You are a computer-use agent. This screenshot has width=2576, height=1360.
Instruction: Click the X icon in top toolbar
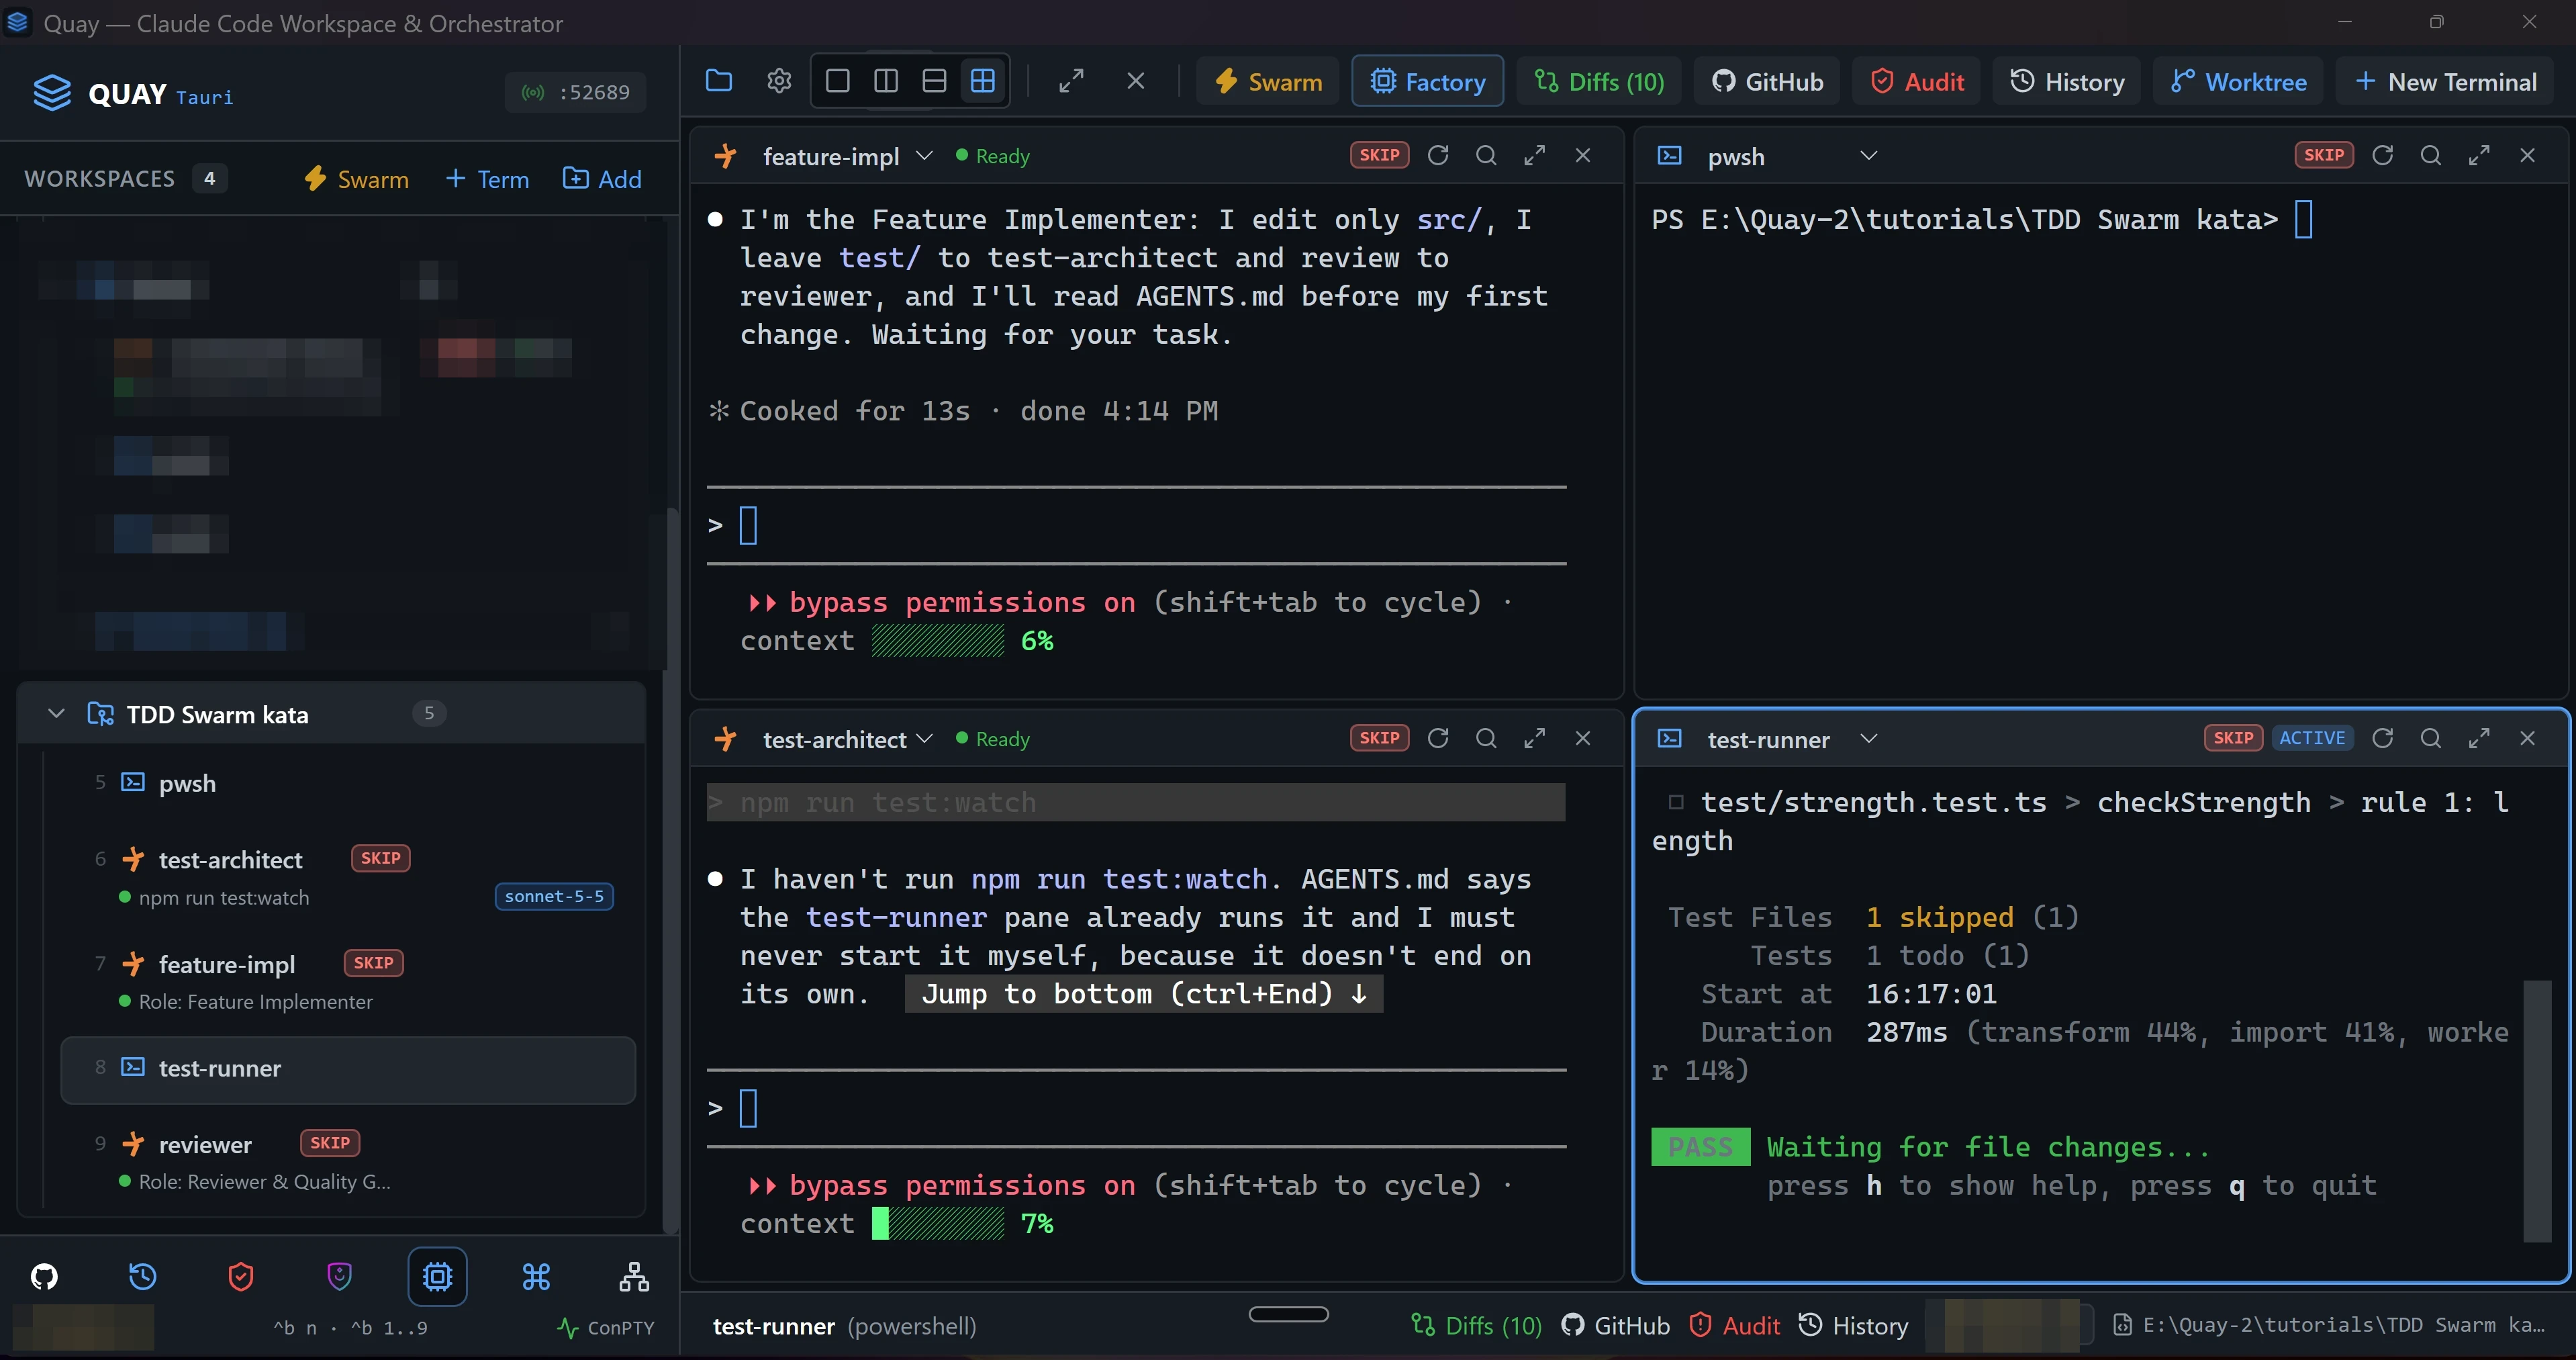click(1135, 81)
